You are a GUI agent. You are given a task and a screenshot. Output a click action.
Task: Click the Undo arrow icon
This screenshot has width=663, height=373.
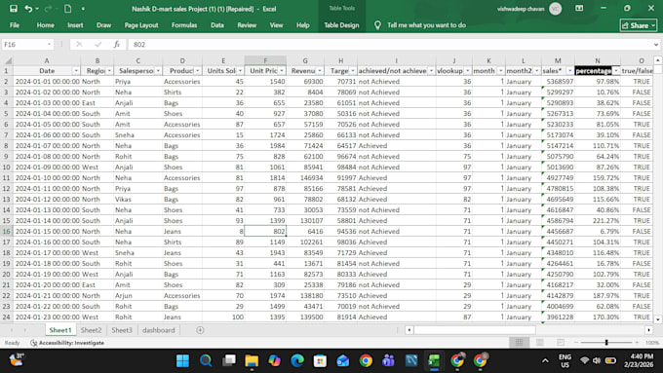click(28, 9)
